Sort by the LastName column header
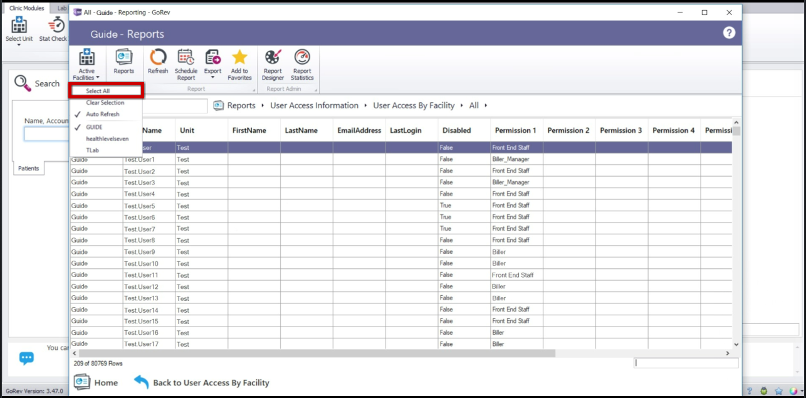The height and width of the screenshot is (398, 806). [x=306, y=130]
